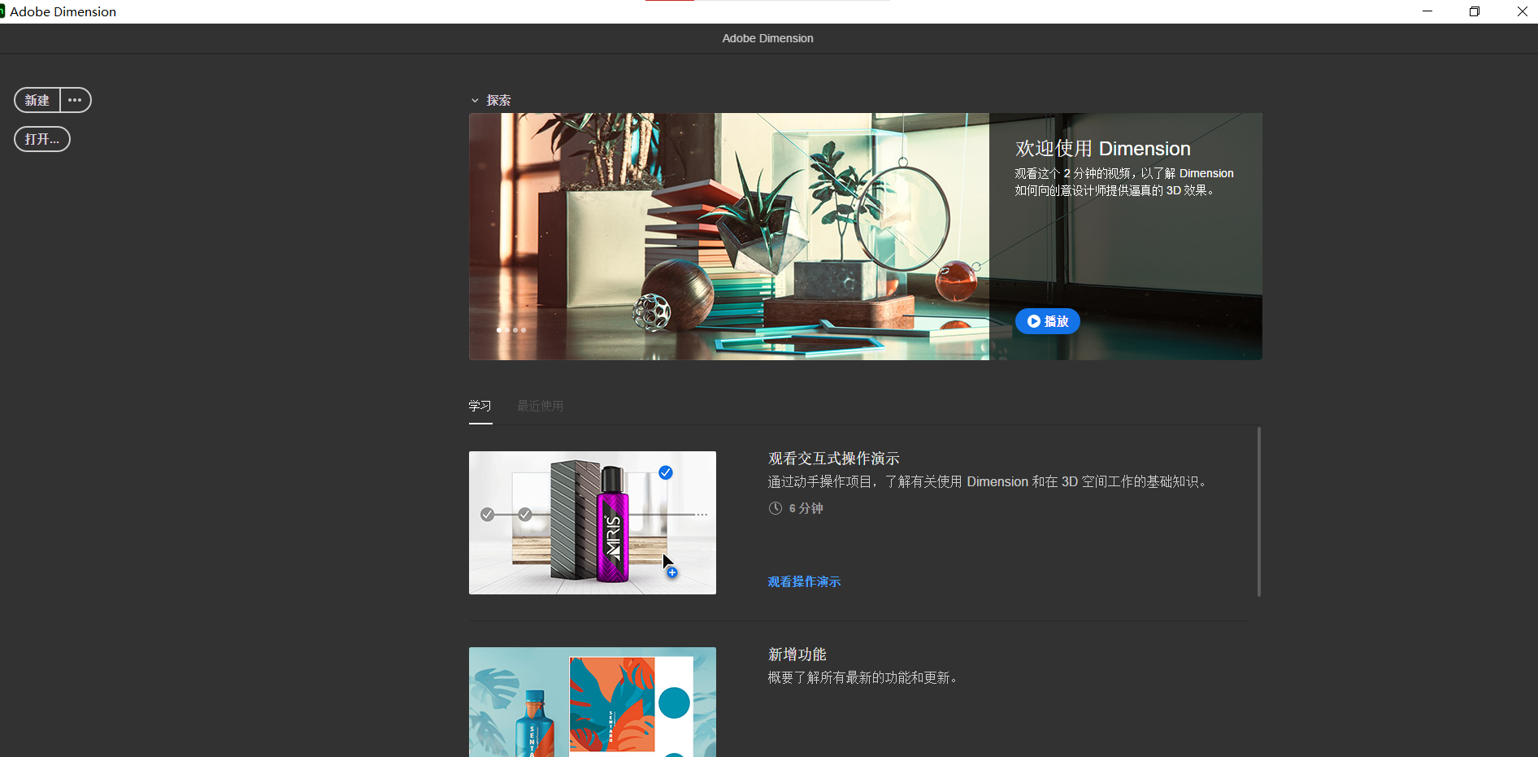The width and height of the screenshot is (1538, 757).
Task: Click the 新建 (New) button
Action: pos(37,100)
